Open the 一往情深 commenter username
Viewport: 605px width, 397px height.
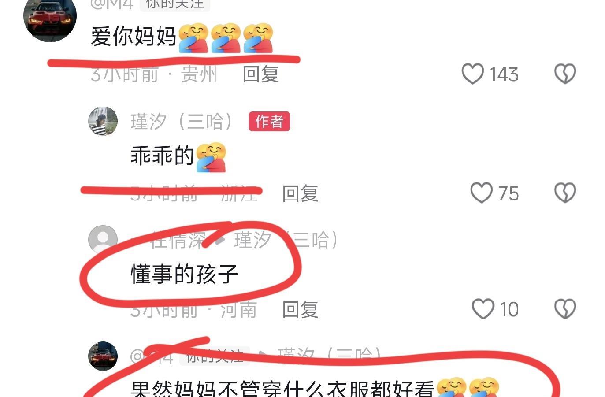point(168,241)
